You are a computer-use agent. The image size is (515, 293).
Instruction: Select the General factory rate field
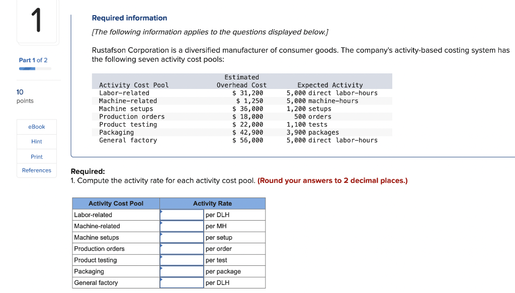click(x=182, y=283)
